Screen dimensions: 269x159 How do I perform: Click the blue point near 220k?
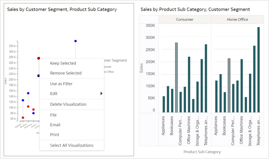click(x=38, y=76)
